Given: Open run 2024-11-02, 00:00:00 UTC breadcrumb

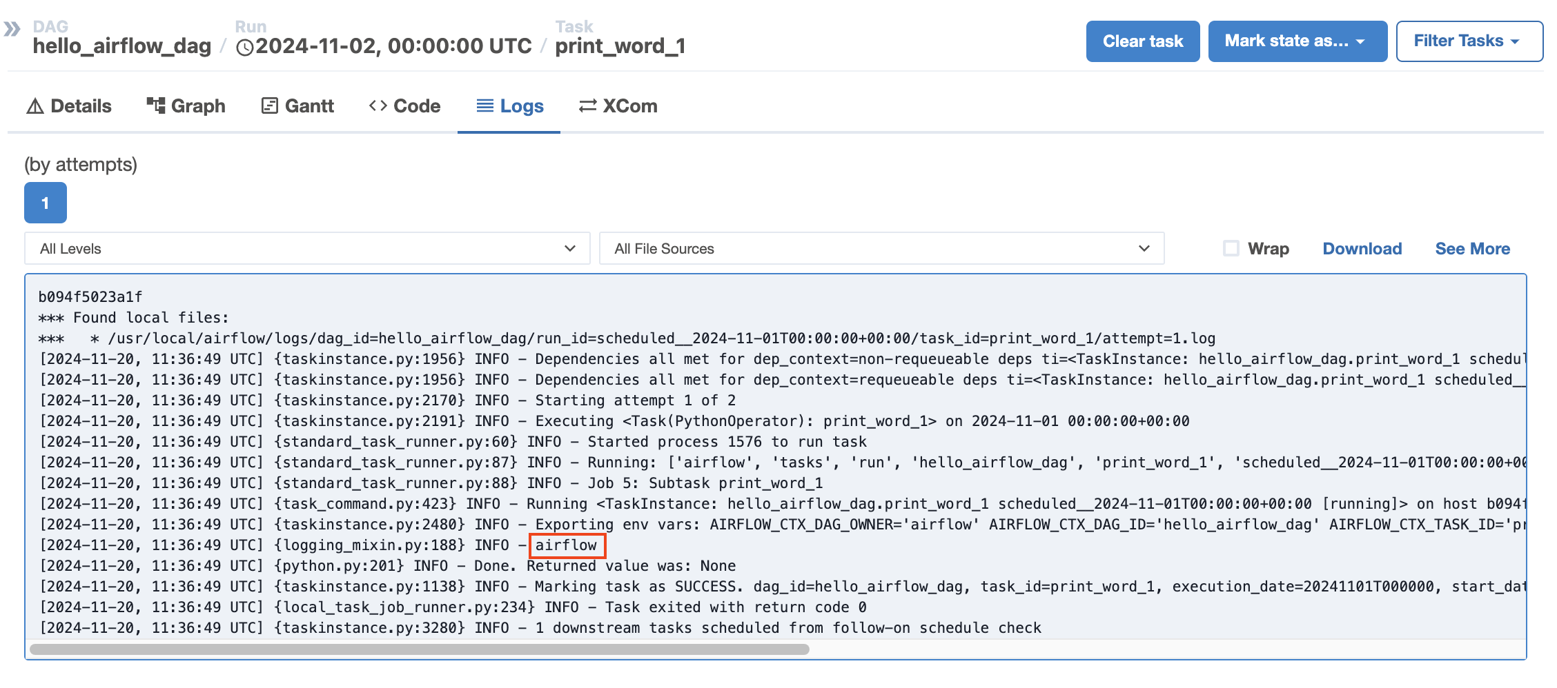Looking at the screenshot, I should [x=384, y=45].
